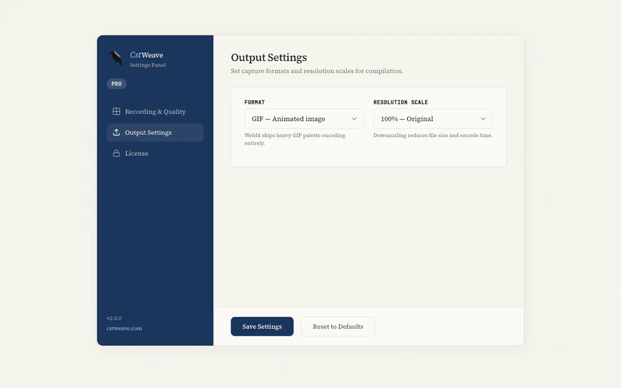Click the WebM skips heavy GIF hint text
Image resolution: width=621 pixels, height=388 pixels.
click(x=295, y=139)
